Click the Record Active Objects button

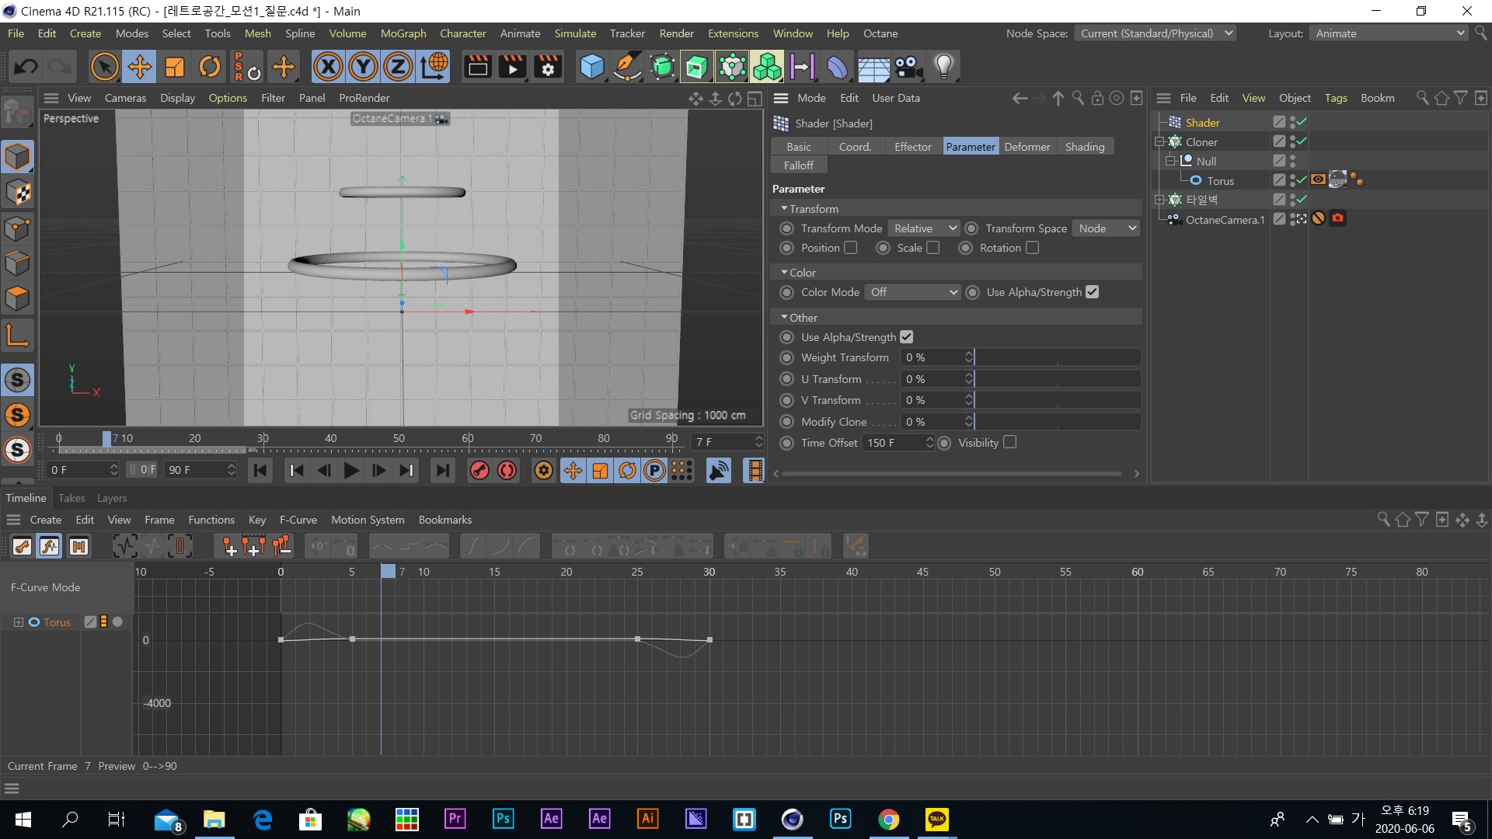point(479,471)
